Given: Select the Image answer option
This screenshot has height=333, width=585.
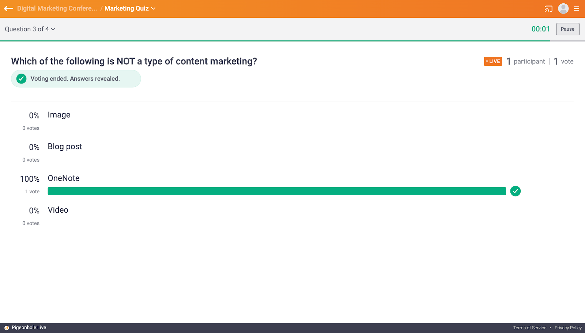Looking at the screenshot, I should pyautogui.click(x=59, y=115).
